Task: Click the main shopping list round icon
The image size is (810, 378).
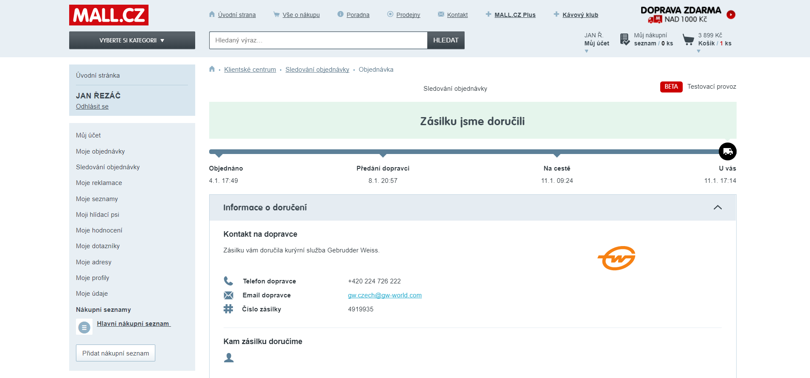Action: (84, 327)
